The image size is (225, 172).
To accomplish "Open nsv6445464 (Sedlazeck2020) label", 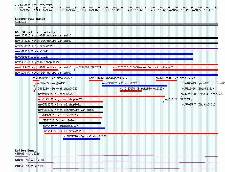I will [x=109, y=78].
